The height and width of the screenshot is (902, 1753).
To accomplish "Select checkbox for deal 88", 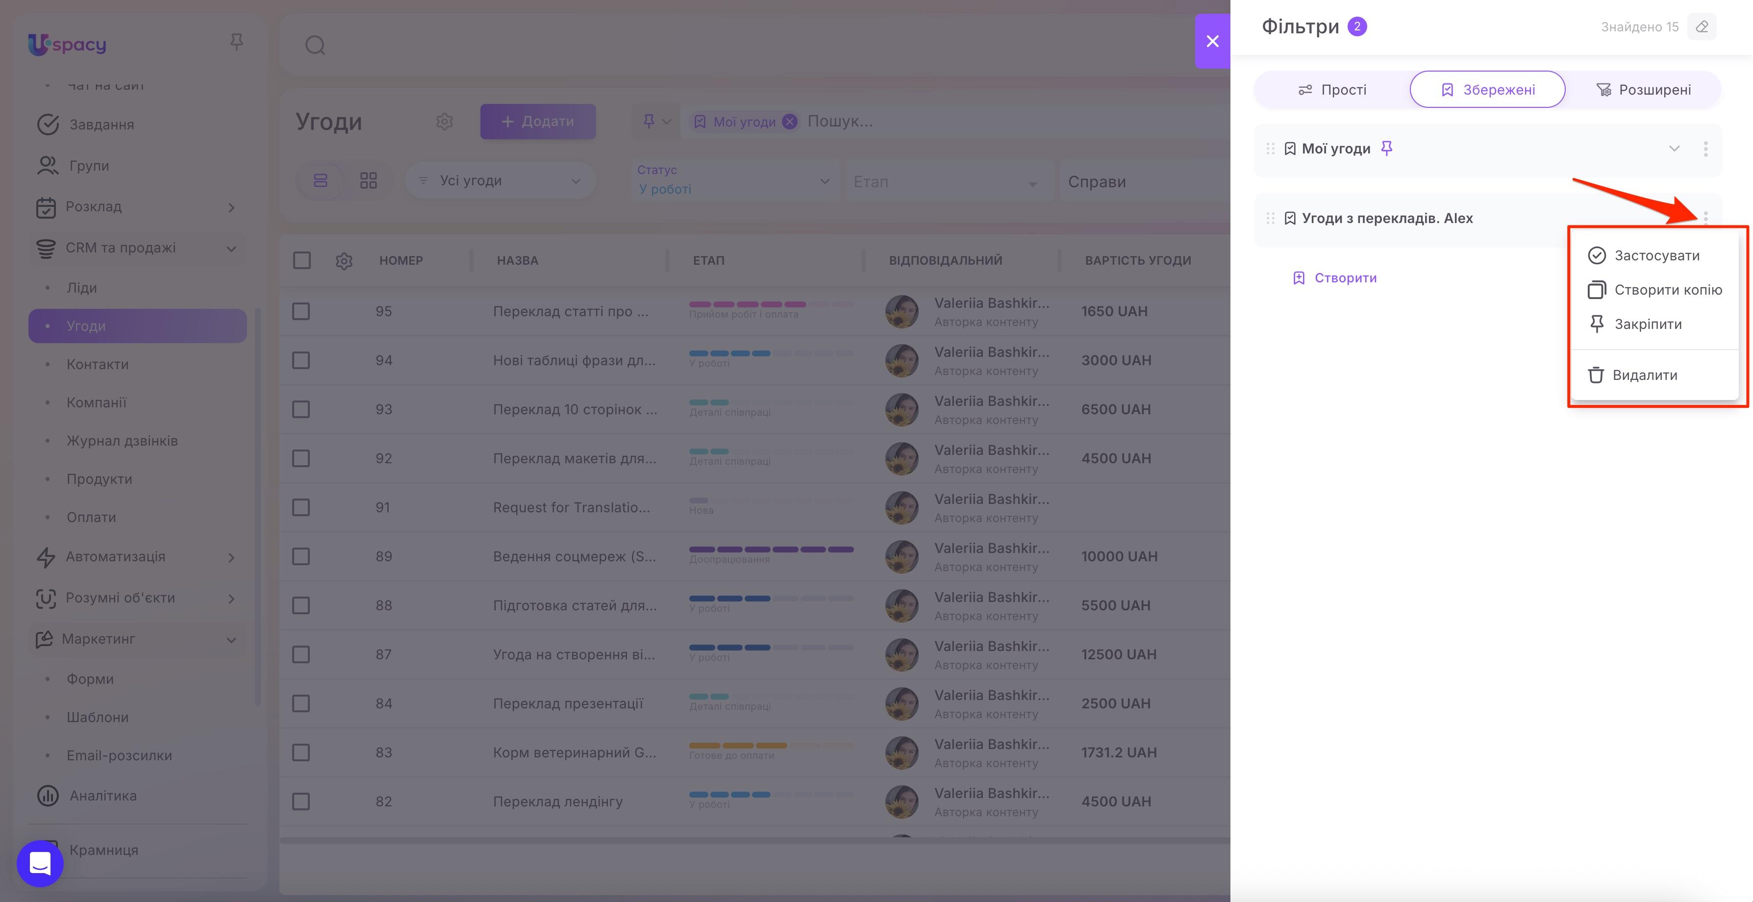I will (301, 605).
